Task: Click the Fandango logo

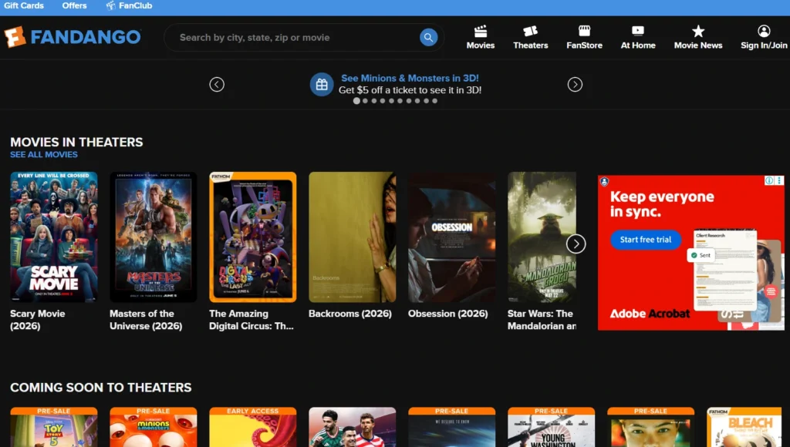Action: pyautogui.click(x=73, y=37)
